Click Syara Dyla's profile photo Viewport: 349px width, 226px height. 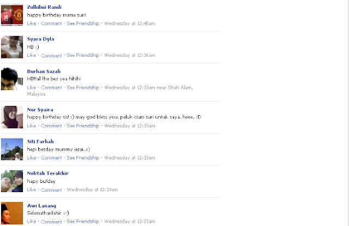coord(12,47)
